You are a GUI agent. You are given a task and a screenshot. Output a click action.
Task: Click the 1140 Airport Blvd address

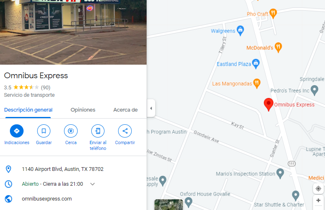click(63, 169)
